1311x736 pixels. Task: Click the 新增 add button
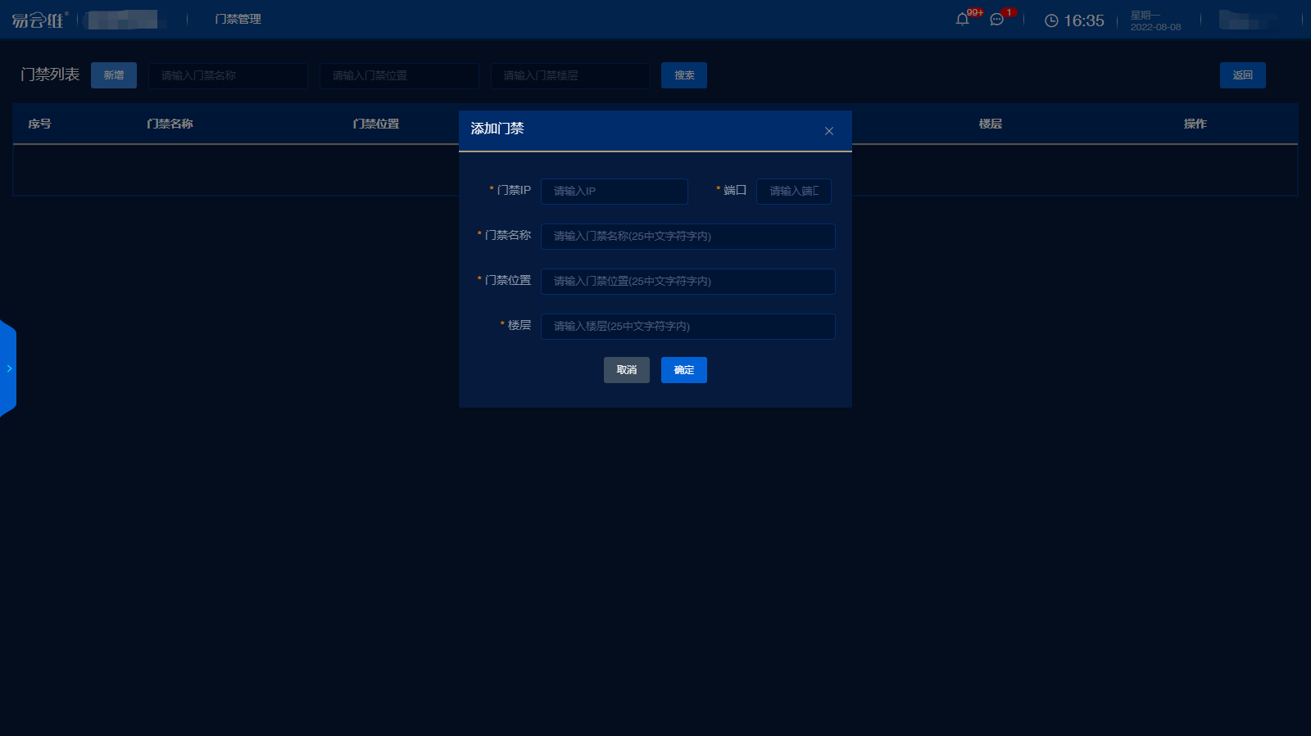(x=114, y=75)
